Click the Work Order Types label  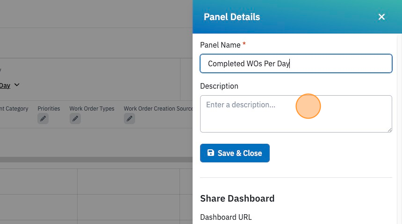coord(92,109)
